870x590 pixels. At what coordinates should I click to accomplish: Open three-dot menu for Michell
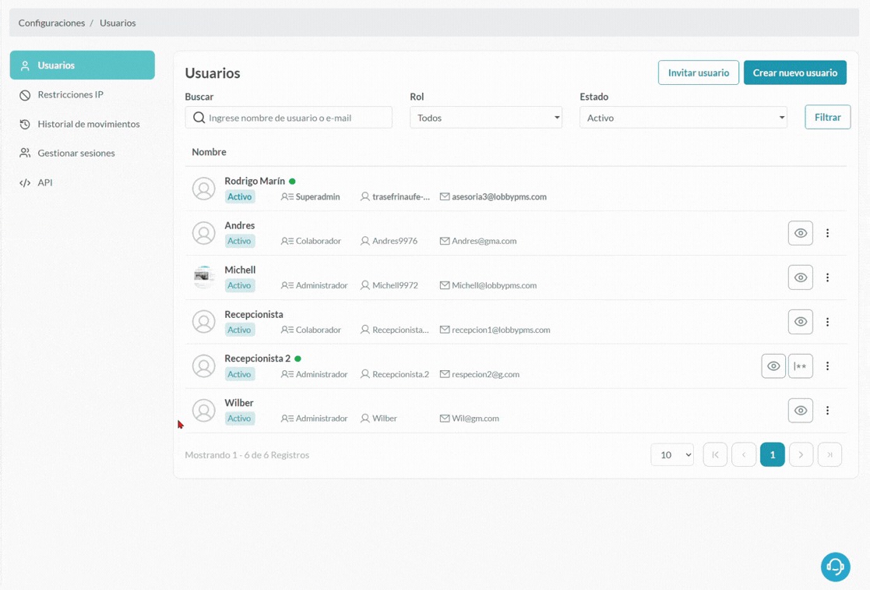(x=827, y=277)
